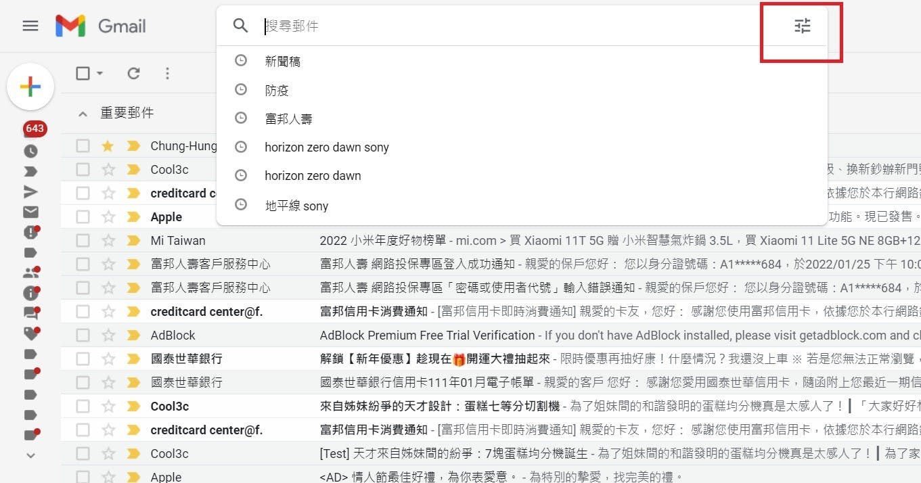Open the Gmail main menu hamburger
Image resolution: width=921 pixels, height=483 pixels.
click(x=30, y=26)
